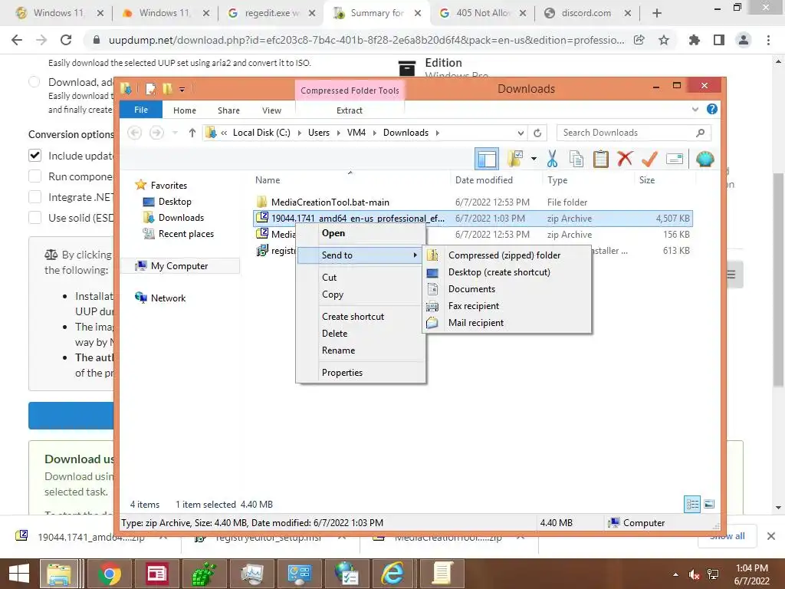The image size is (785, 589).
Task: Choose Properties in context menu
Action: coord(360,373)
